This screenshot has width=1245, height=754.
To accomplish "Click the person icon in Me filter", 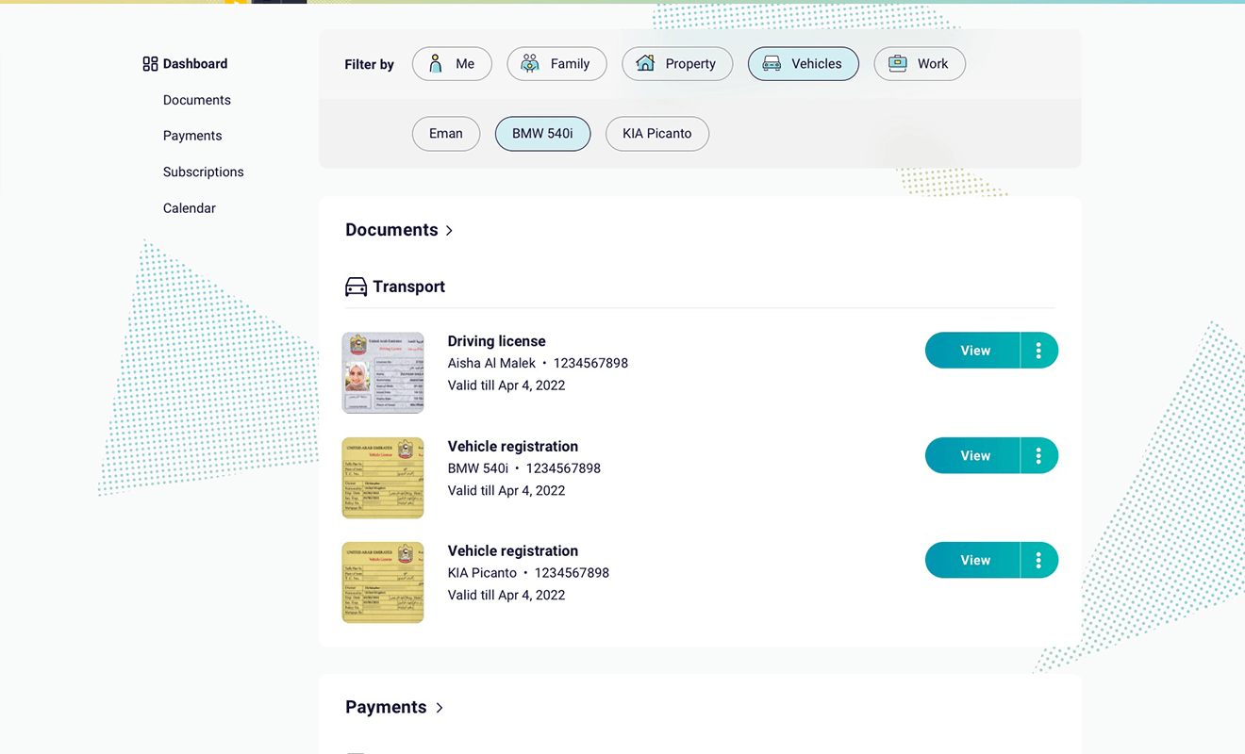I will point(436,64).
